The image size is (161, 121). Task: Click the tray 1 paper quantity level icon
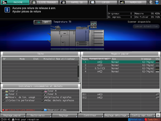pyautogui.click(x=157, y=62)
